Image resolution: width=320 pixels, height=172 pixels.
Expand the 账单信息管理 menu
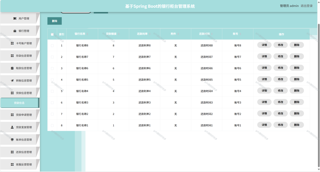[20, 140]
